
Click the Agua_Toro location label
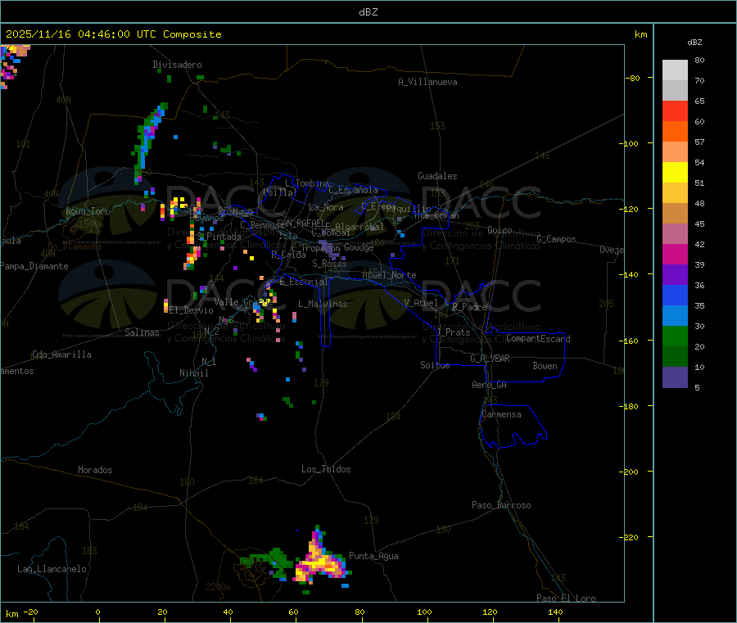point(88,211)
